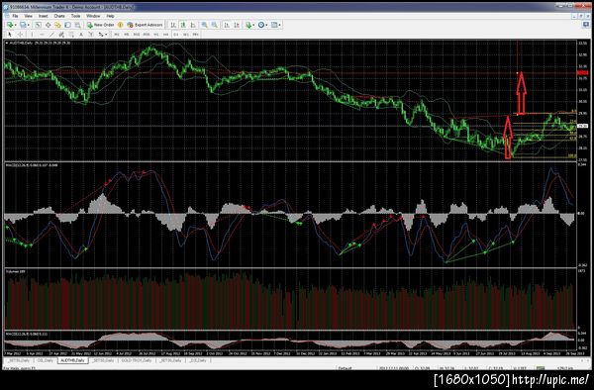Open the Charts menu

[59, 16]
